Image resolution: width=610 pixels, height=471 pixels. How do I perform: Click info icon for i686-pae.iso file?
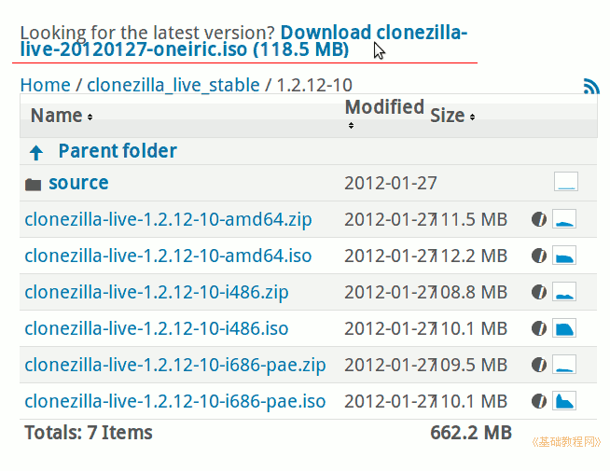click(x=539, y=401)
